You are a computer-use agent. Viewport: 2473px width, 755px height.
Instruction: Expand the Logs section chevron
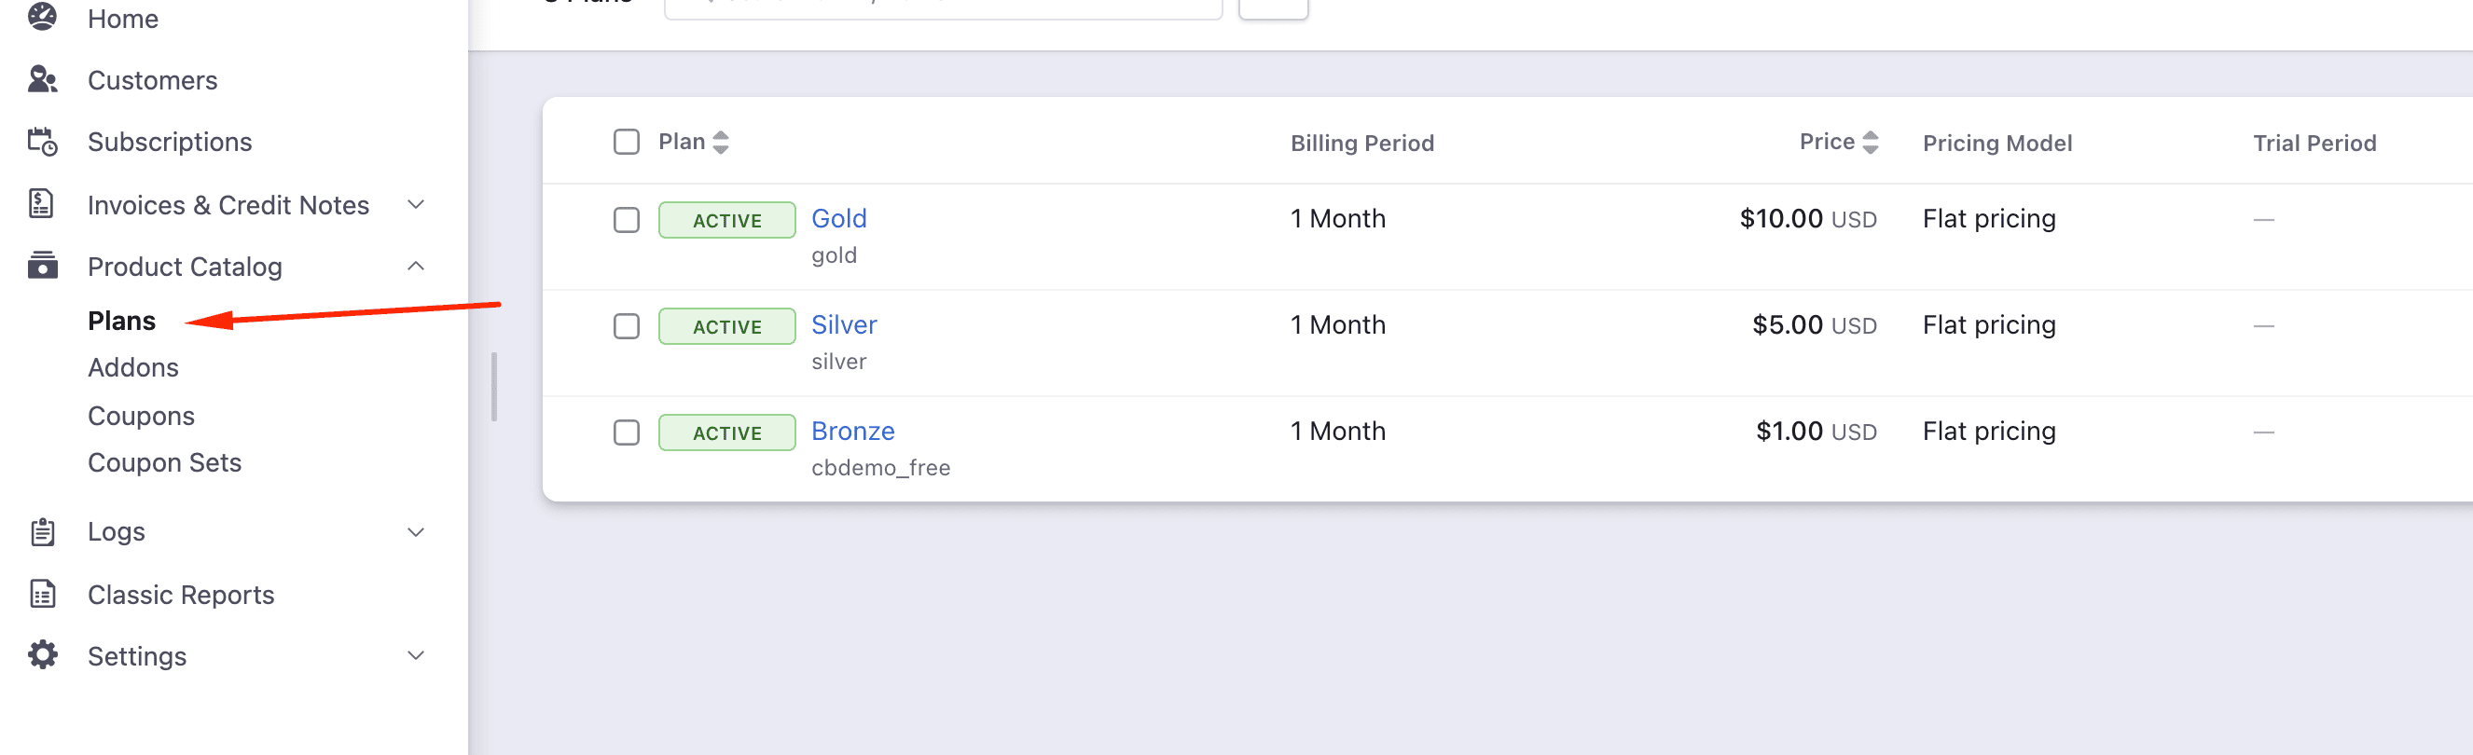416,531
